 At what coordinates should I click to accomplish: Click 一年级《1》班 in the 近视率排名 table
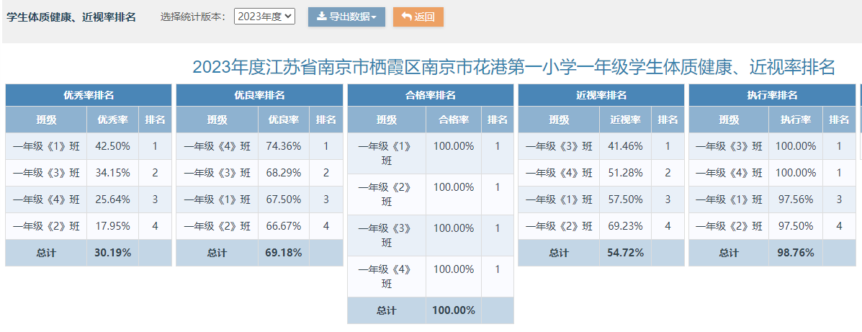pyautogui.click(x=559, y=199)
